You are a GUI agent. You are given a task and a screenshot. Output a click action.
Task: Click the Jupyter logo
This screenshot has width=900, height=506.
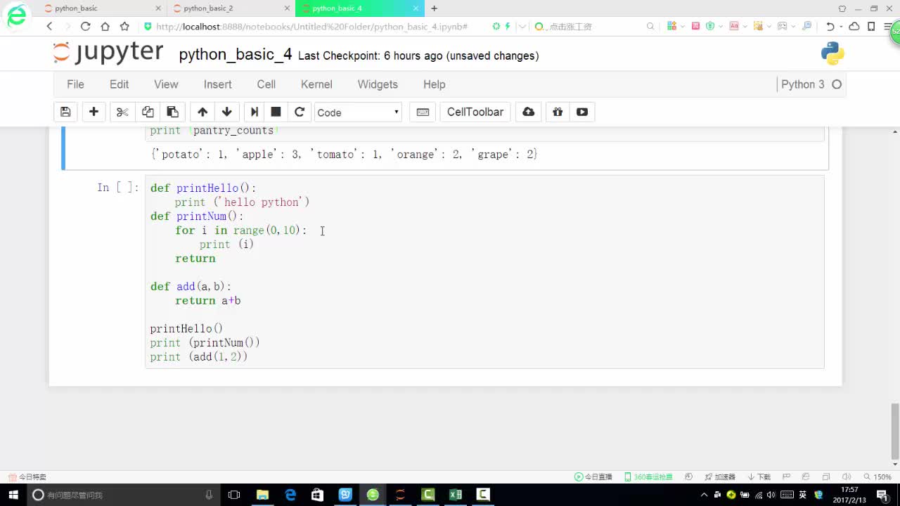[x=108, y=53]
